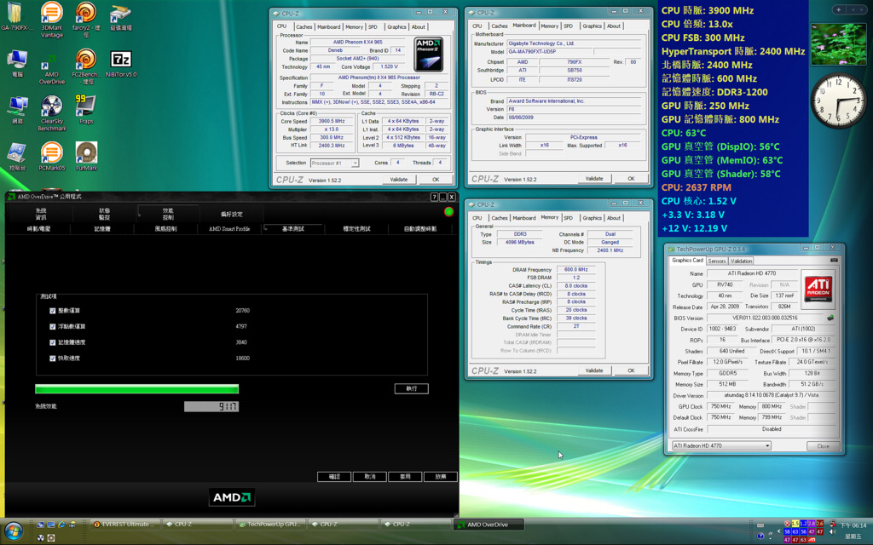Select the FC2Bench shortcut on the desktop
Image resolution: width=873 pixels, height=545 pixels.
[x=86, y=66]
